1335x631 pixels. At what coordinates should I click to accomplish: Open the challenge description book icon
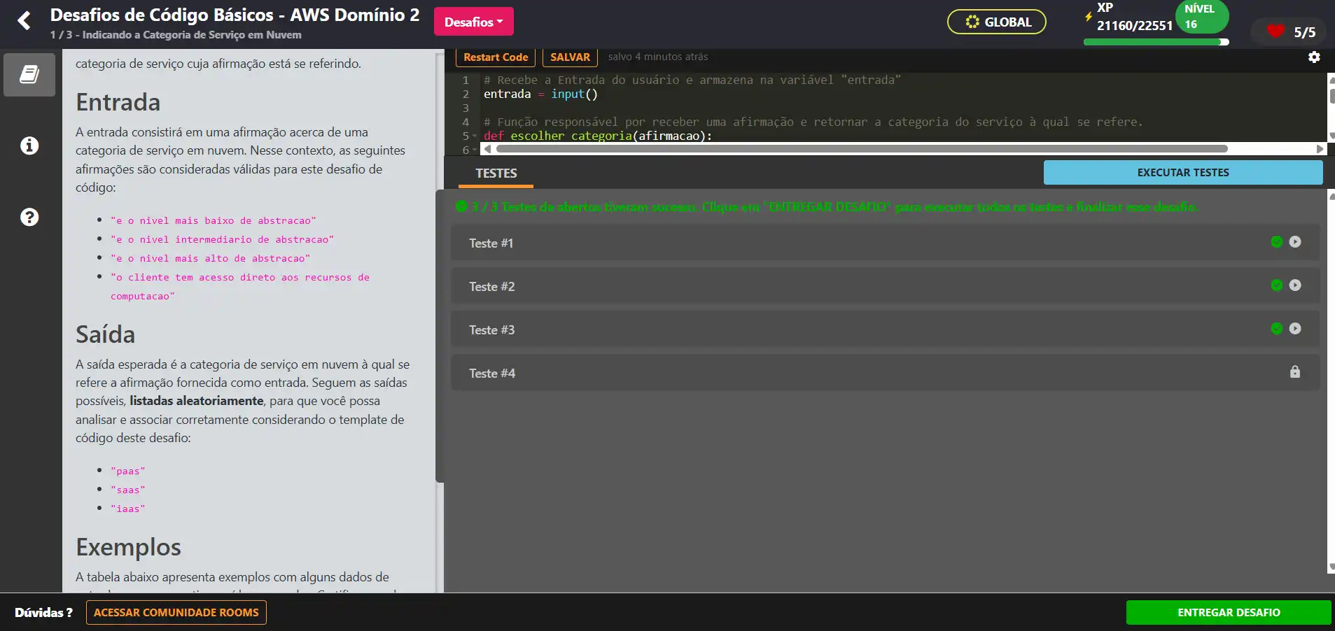[29, 75]
